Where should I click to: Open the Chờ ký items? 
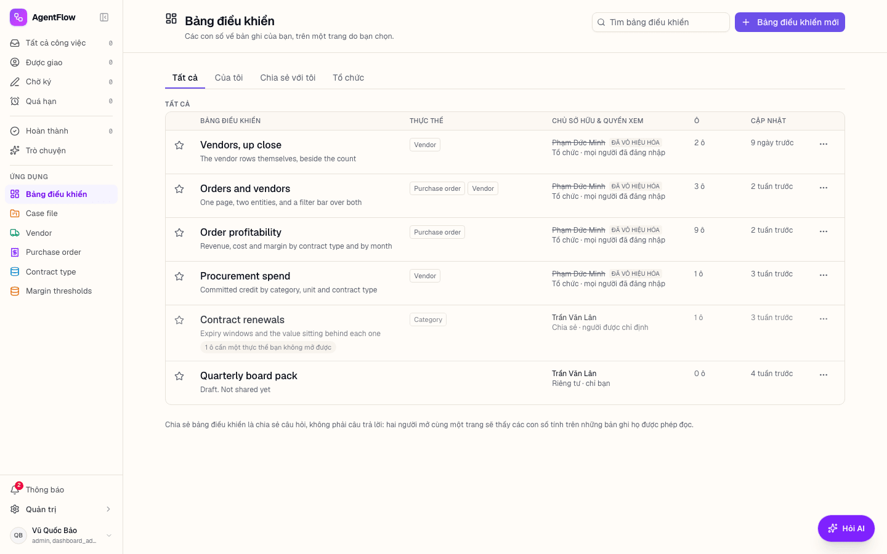(61, 82)
